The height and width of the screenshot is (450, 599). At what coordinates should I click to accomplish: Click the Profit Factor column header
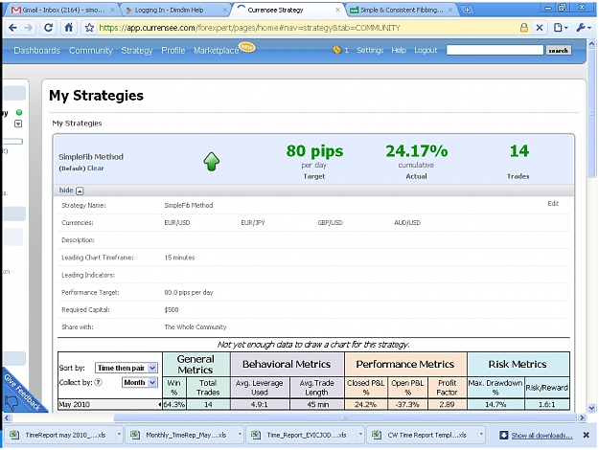[447, 388]
